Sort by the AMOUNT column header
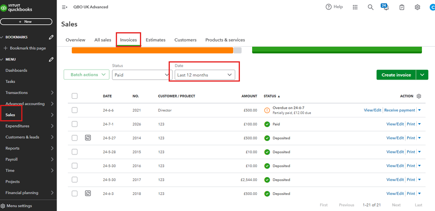This screenshot has height=211, width=435. point(249,96)
